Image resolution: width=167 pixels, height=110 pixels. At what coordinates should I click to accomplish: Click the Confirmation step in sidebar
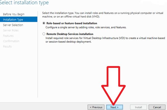[x=11, y=41]
